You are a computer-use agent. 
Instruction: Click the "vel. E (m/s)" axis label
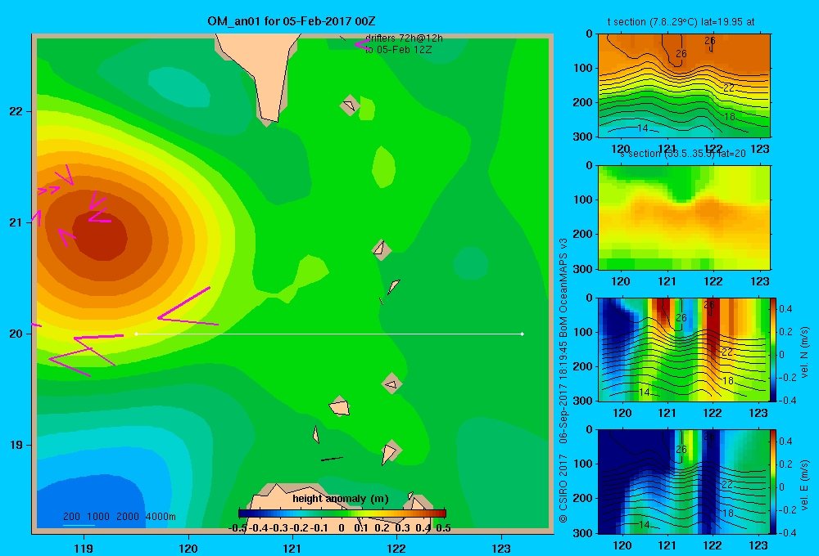pos(804,485)
